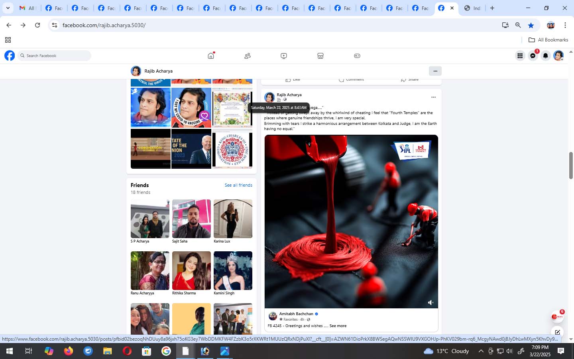Focus the Search Facebook field
The image size is (574, 359).
coord(54,56)
